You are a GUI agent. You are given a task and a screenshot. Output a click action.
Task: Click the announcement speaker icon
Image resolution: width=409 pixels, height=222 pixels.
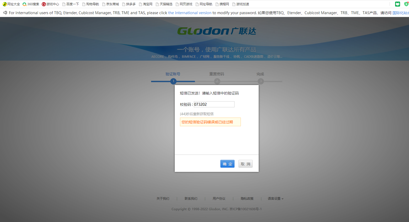pyautogui.click(x=5, y=13)
